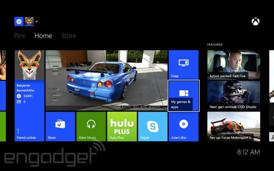Launch Hulu Plus app tile

122,126
